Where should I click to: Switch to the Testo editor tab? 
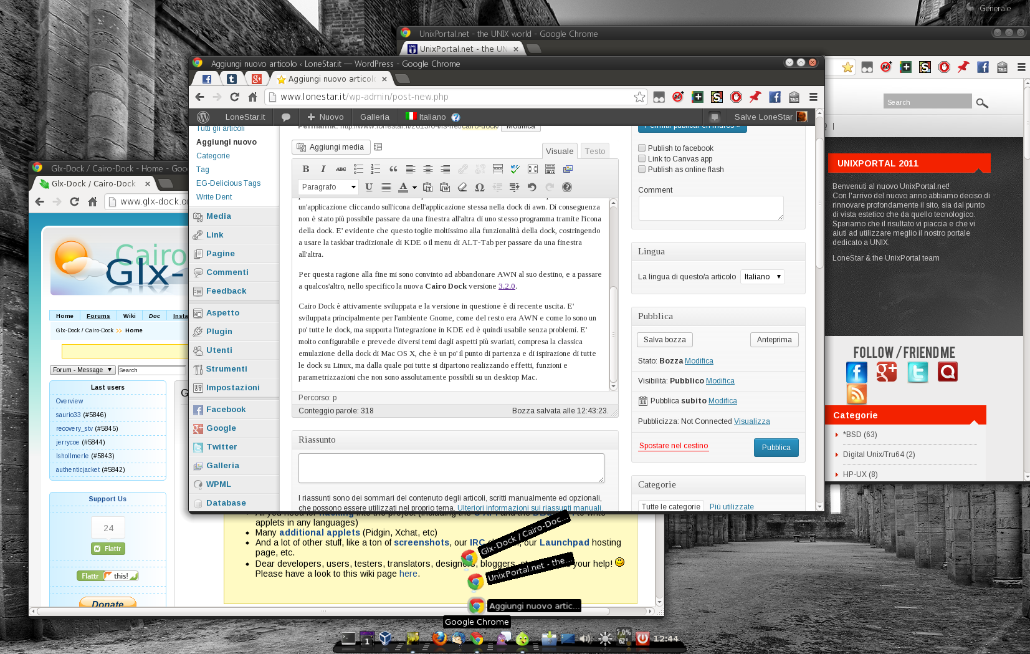click(x=594, y=151)
